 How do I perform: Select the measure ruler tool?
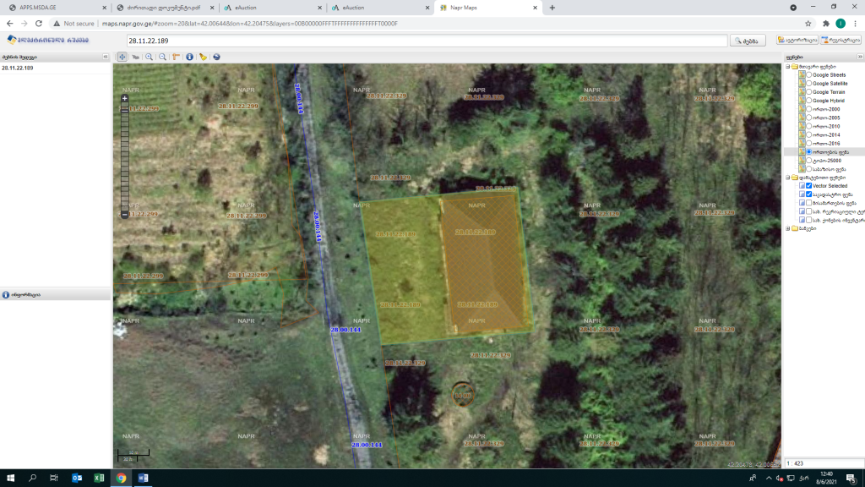click(x=176, y=57)
